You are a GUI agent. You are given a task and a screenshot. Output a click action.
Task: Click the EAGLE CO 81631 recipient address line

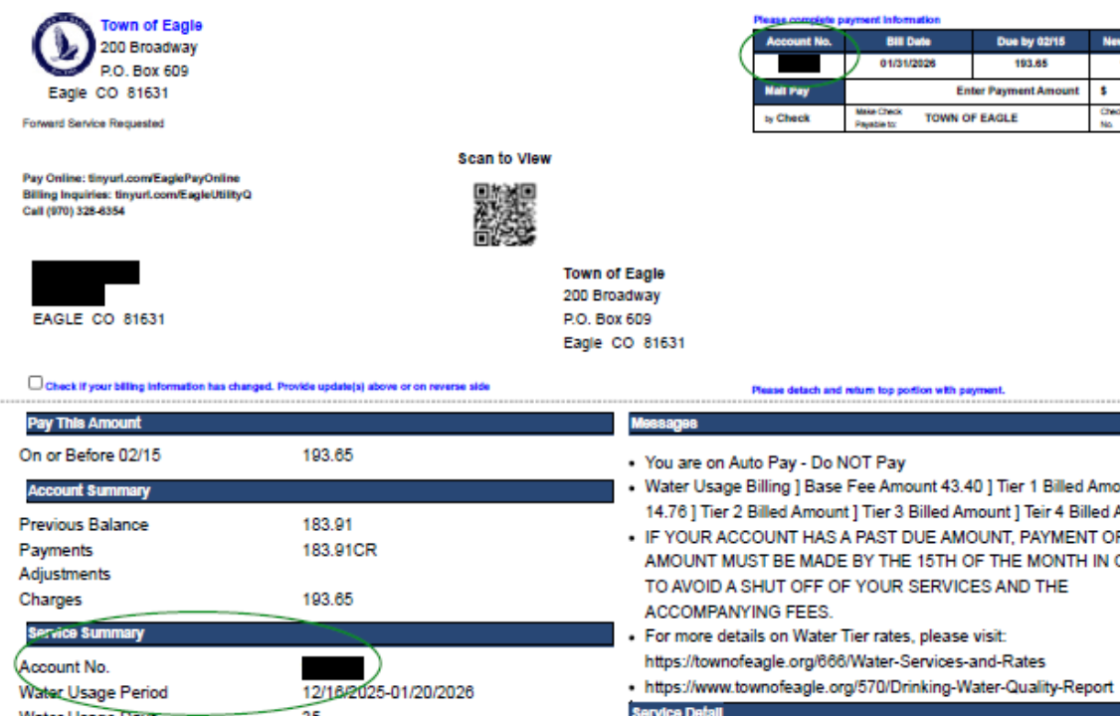(98, 319)
